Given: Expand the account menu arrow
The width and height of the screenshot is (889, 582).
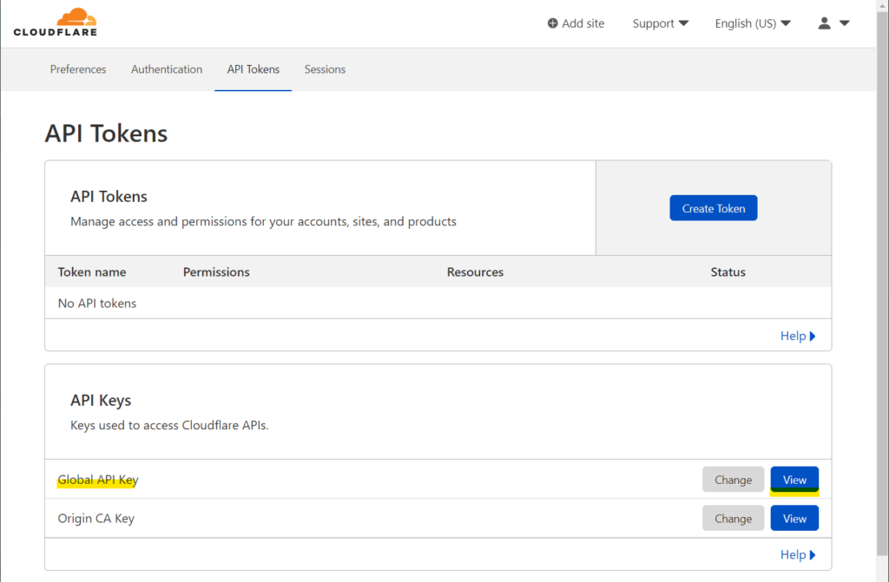Looking at the screenshot, I should click(844, 23).
